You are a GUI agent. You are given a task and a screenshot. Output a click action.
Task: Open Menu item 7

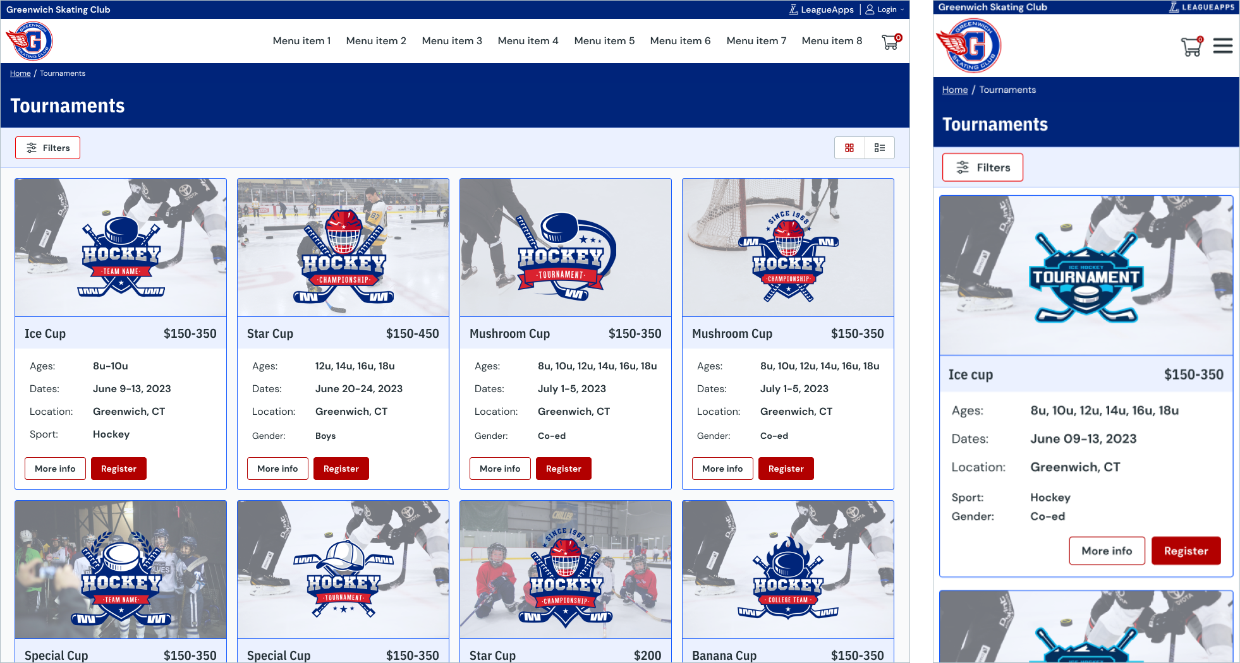pos(757,41)
